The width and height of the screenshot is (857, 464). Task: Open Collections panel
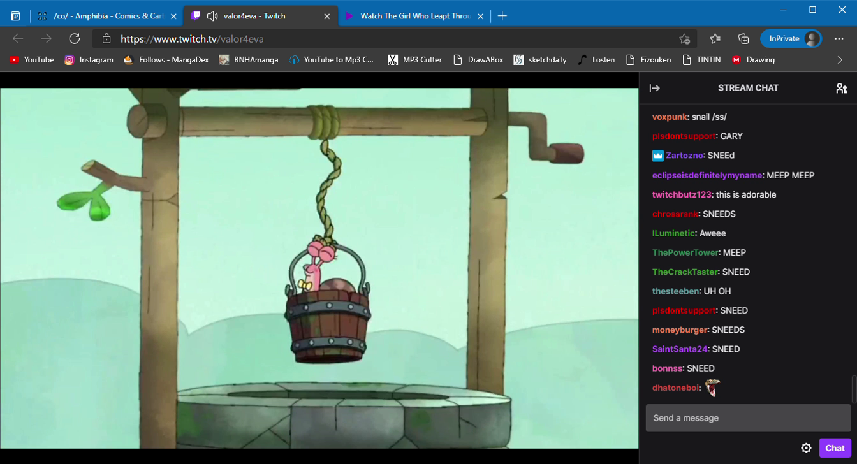(743, 39)
